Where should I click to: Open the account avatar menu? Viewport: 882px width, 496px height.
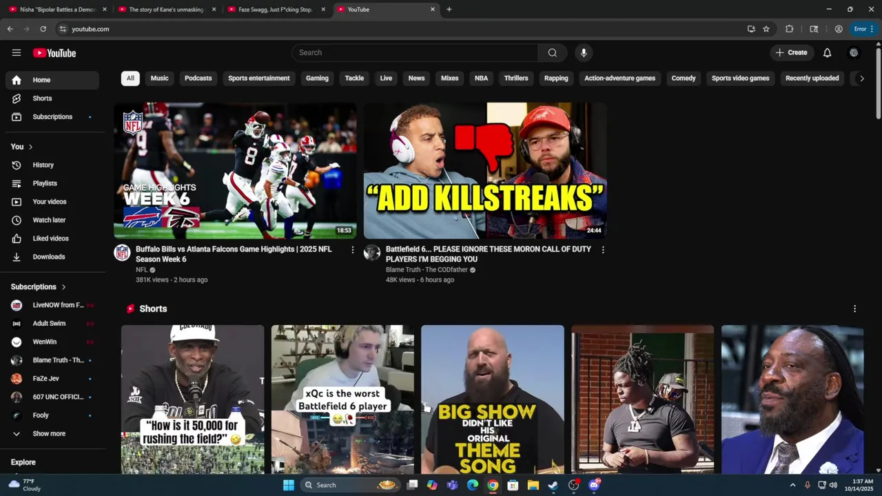click(854, 53)
